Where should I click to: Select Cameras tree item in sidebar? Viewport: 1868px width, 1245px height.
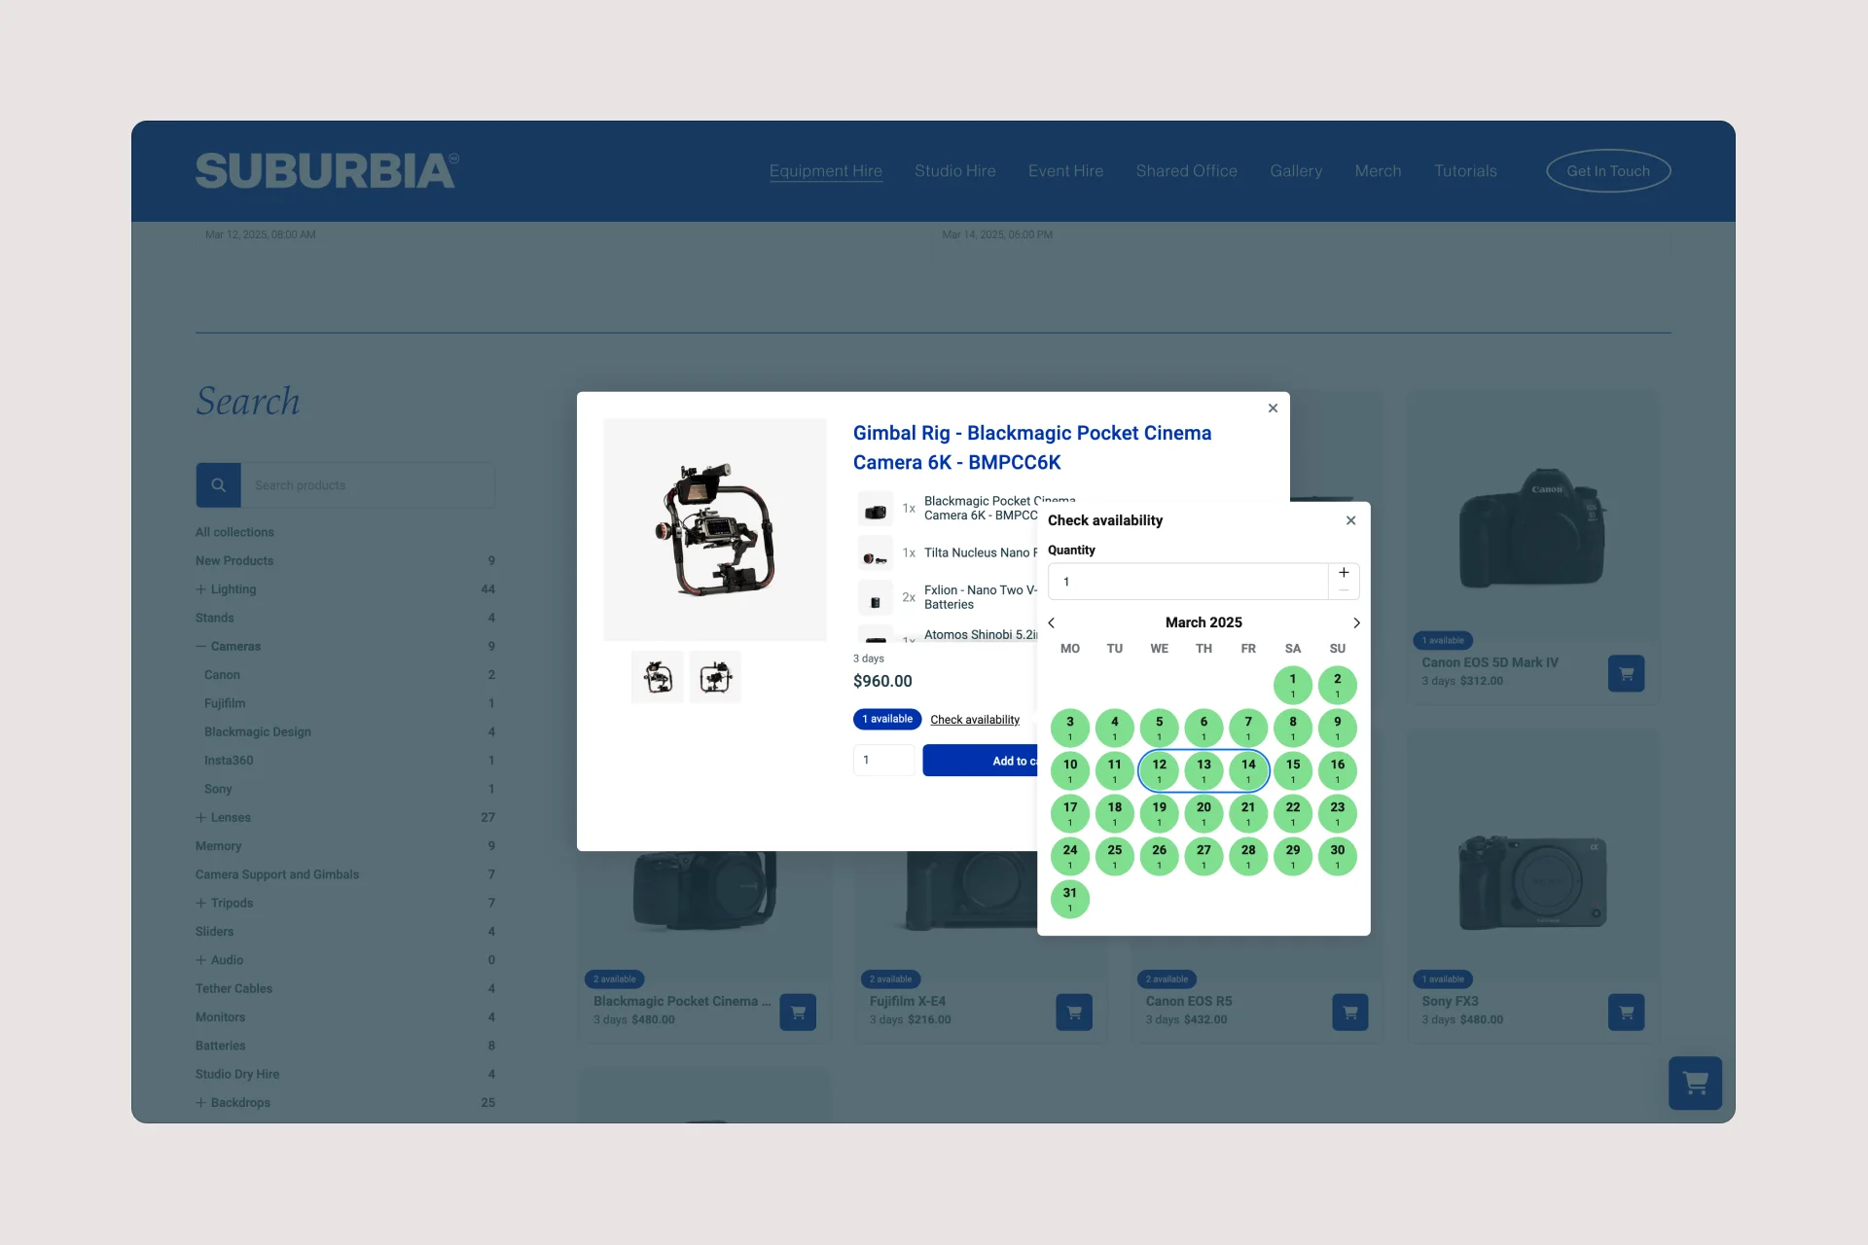click(236, 646)
